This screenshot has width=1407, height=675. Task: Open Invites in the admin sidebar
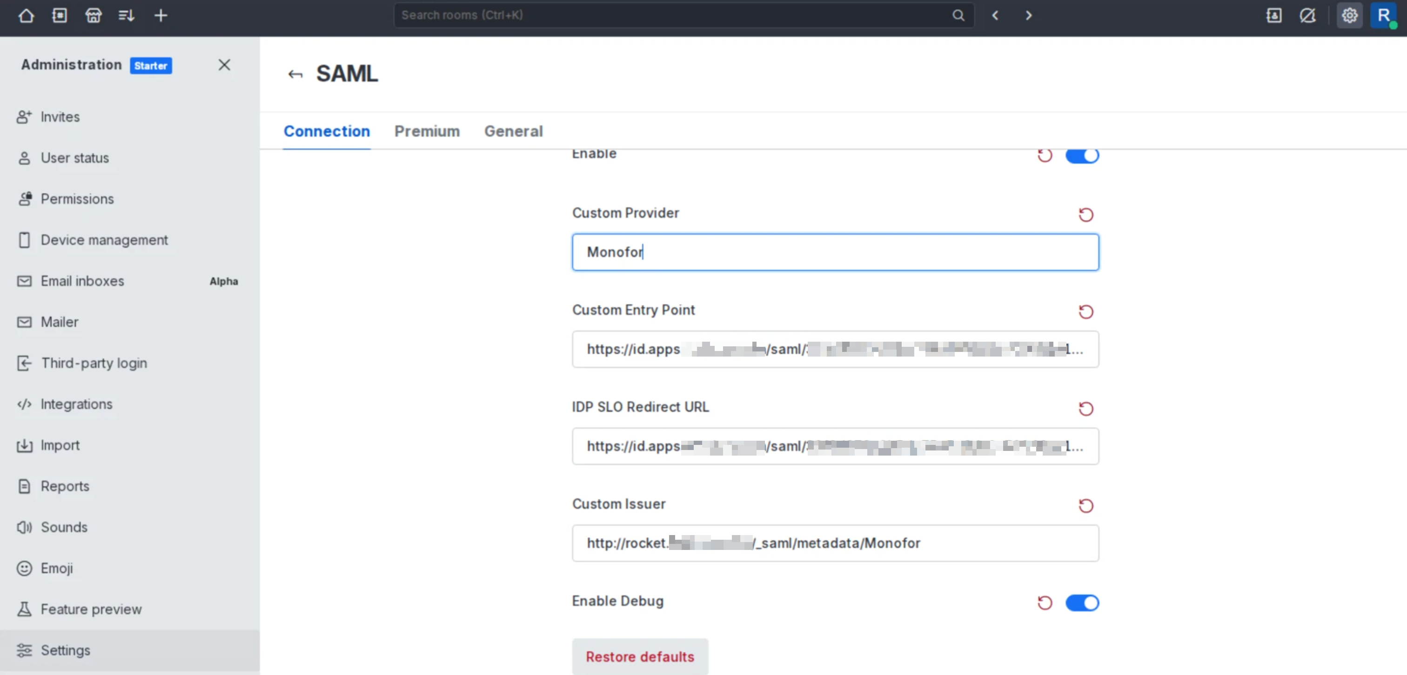[x=130, y=117]
